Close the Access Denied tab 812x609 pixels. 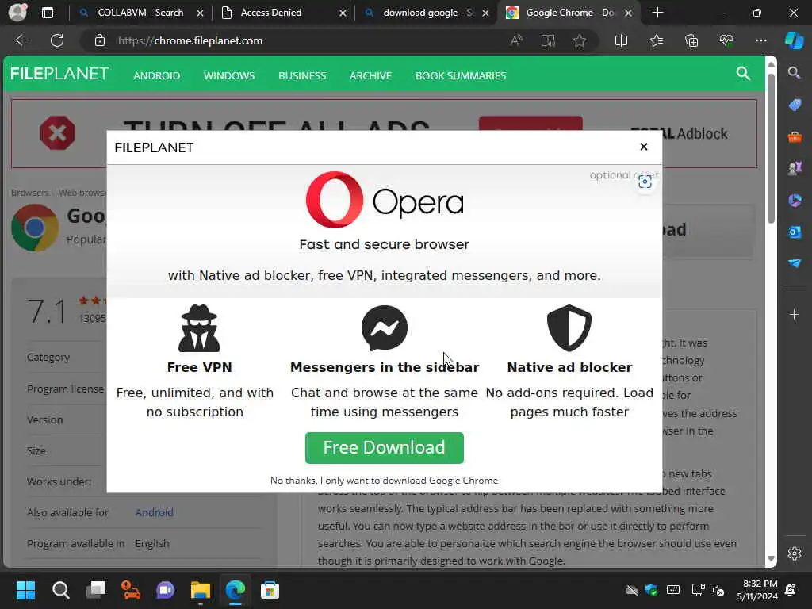click(x=343, y=13)
